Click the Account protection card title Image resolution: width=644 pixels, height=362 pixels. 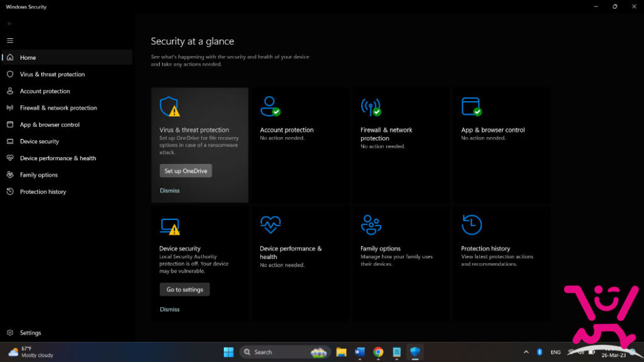[x=287, y=129]
